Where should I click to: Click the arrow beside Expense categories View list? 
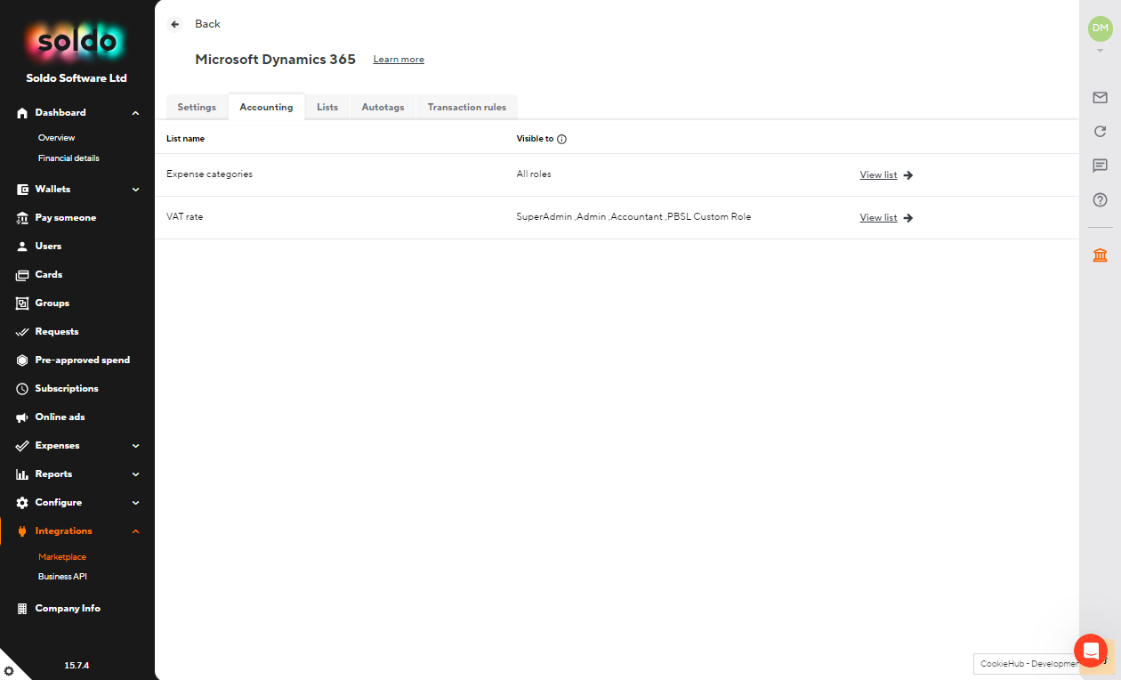pyautogui.click(x=908, y=175)
